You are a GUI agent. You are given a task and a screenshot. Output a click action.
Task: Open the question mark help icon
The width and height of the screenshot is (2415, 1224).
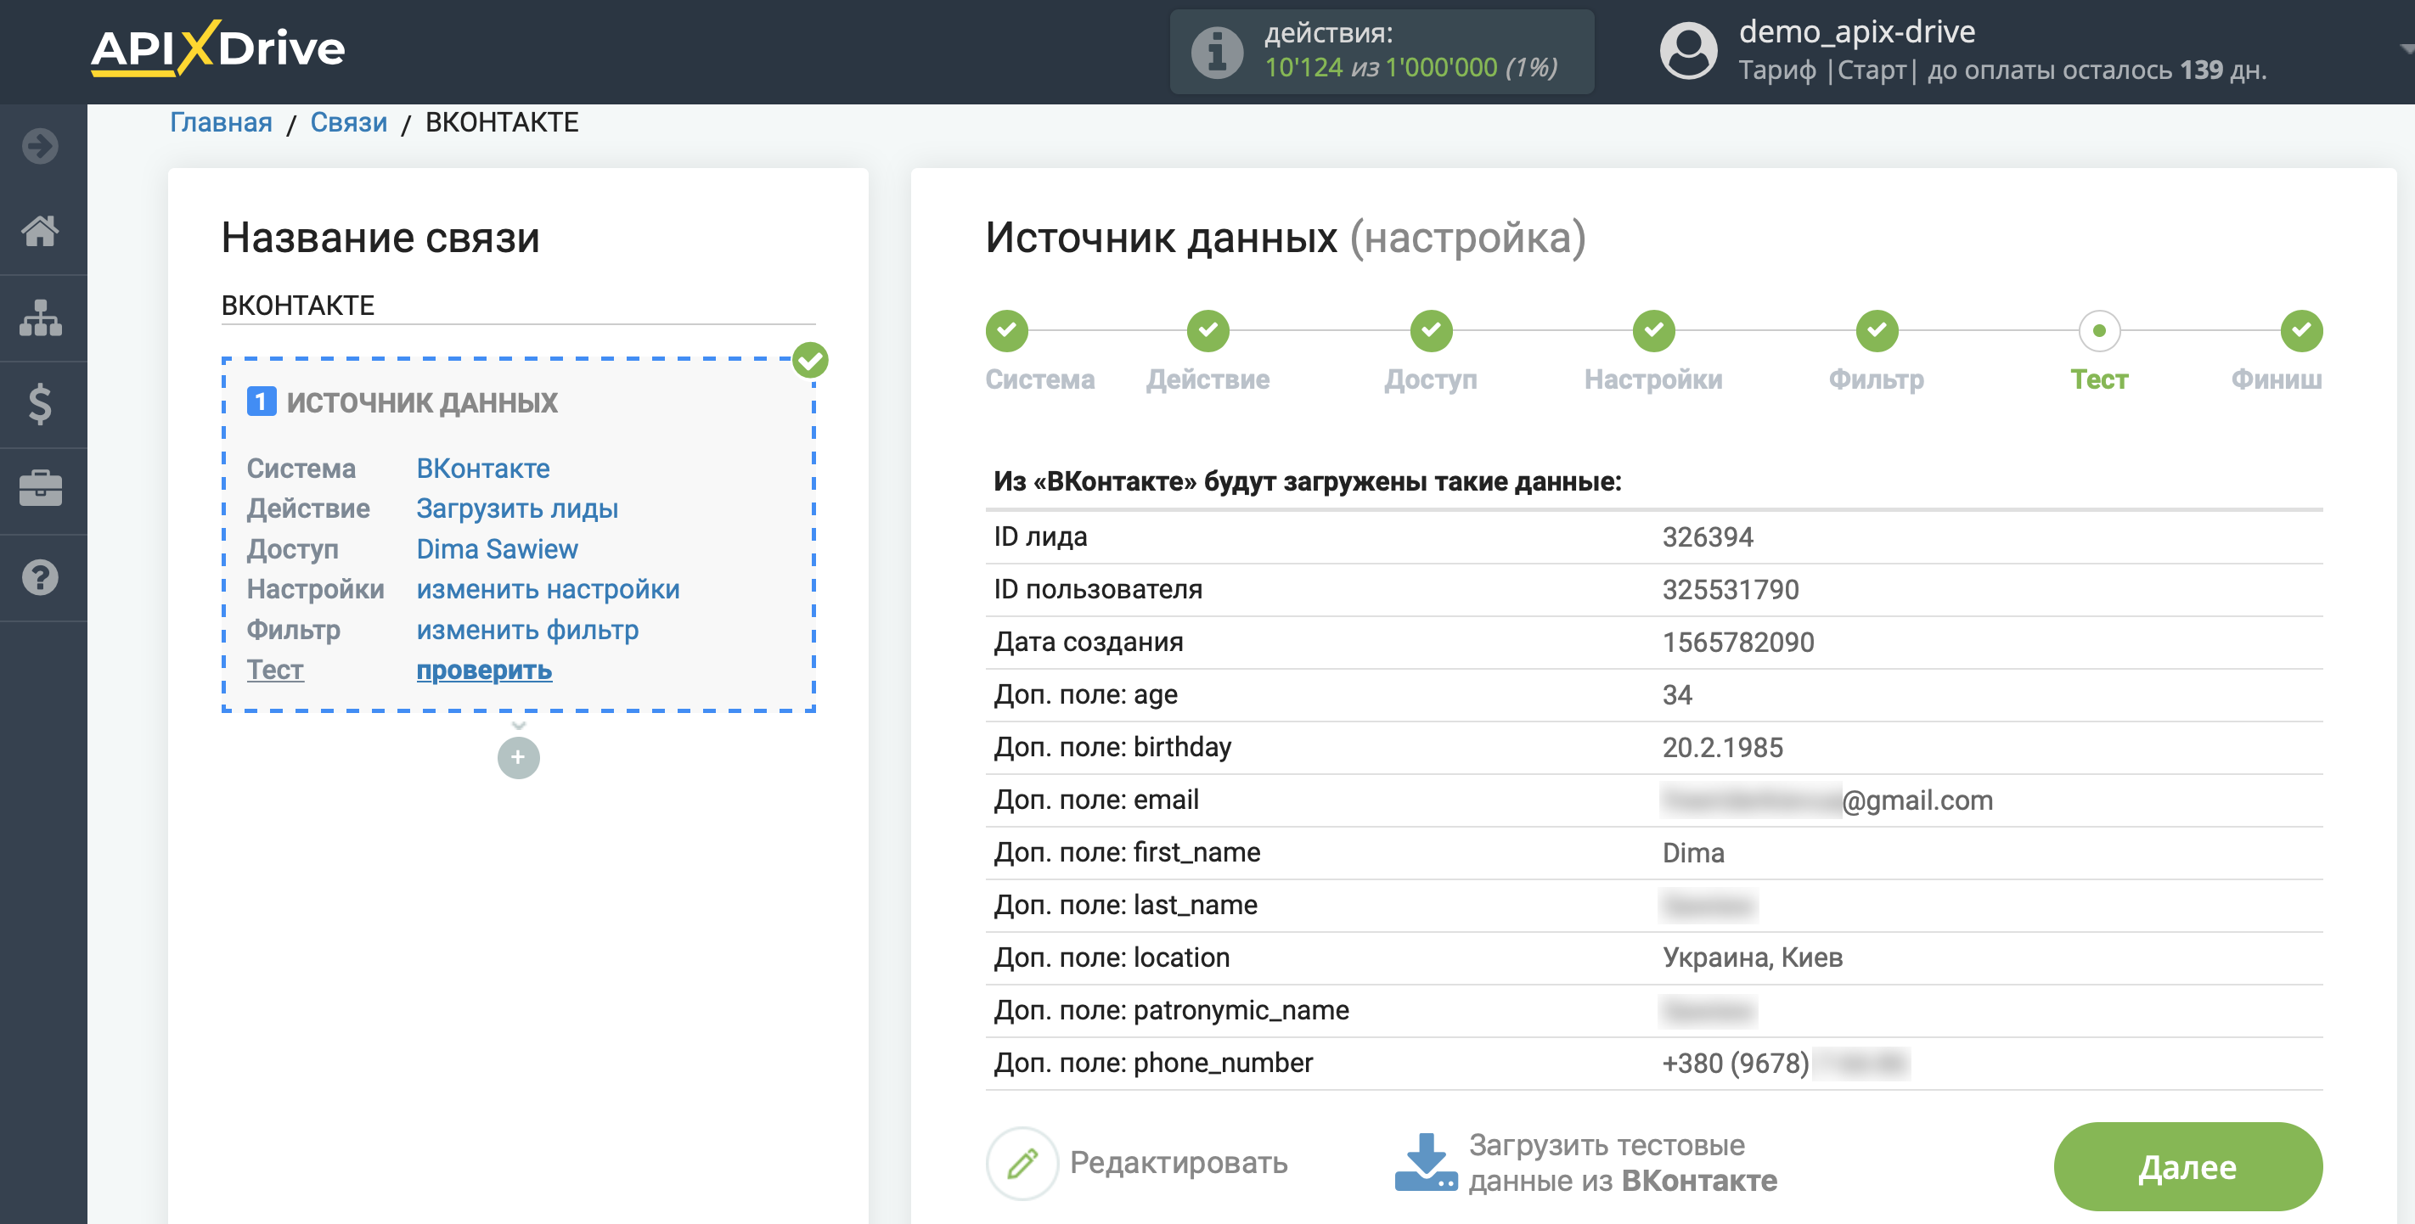(40, 577)
